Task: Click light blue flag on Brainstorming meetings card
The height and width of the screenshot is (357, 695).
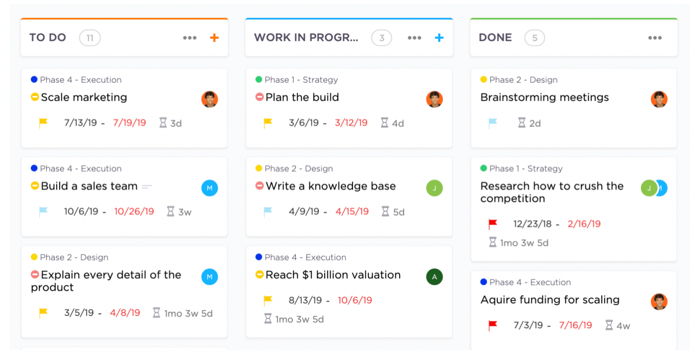Action: [x=492, y=123]
